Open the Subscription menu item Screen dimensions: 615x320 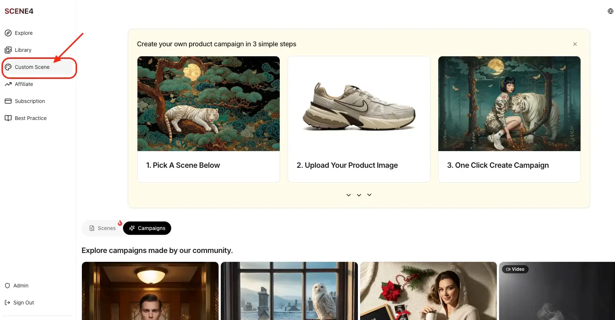30,101
